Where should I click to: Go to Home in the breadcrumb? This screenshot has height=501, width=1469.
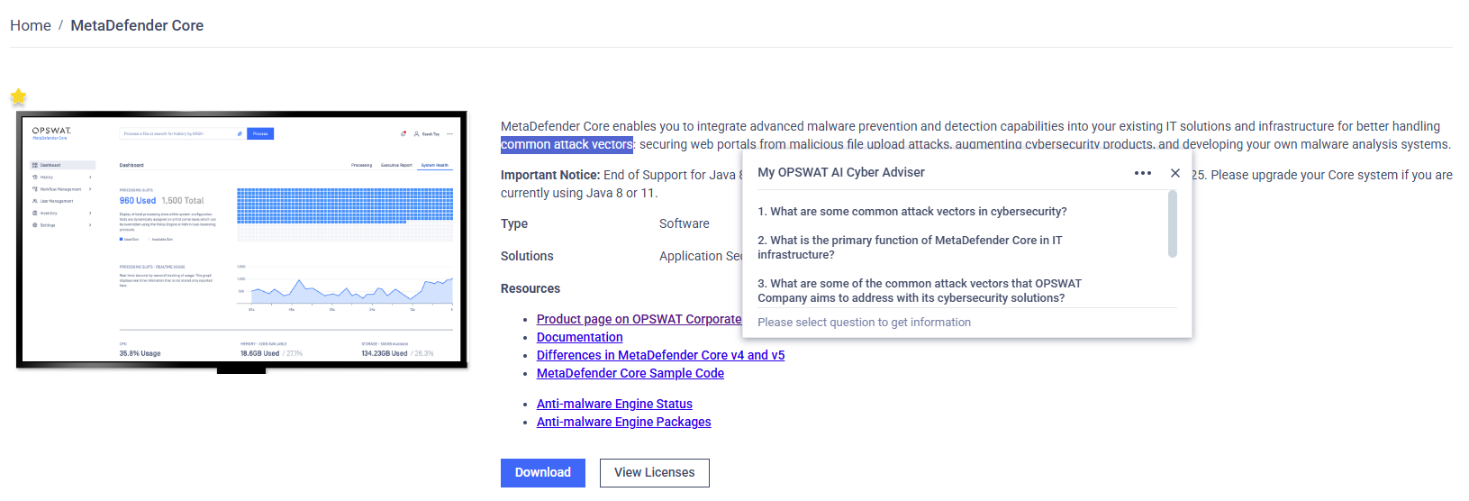31,25
